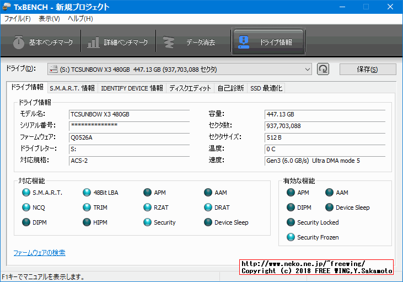Open the 詳細ベンチマーク toolbar section

118,42
